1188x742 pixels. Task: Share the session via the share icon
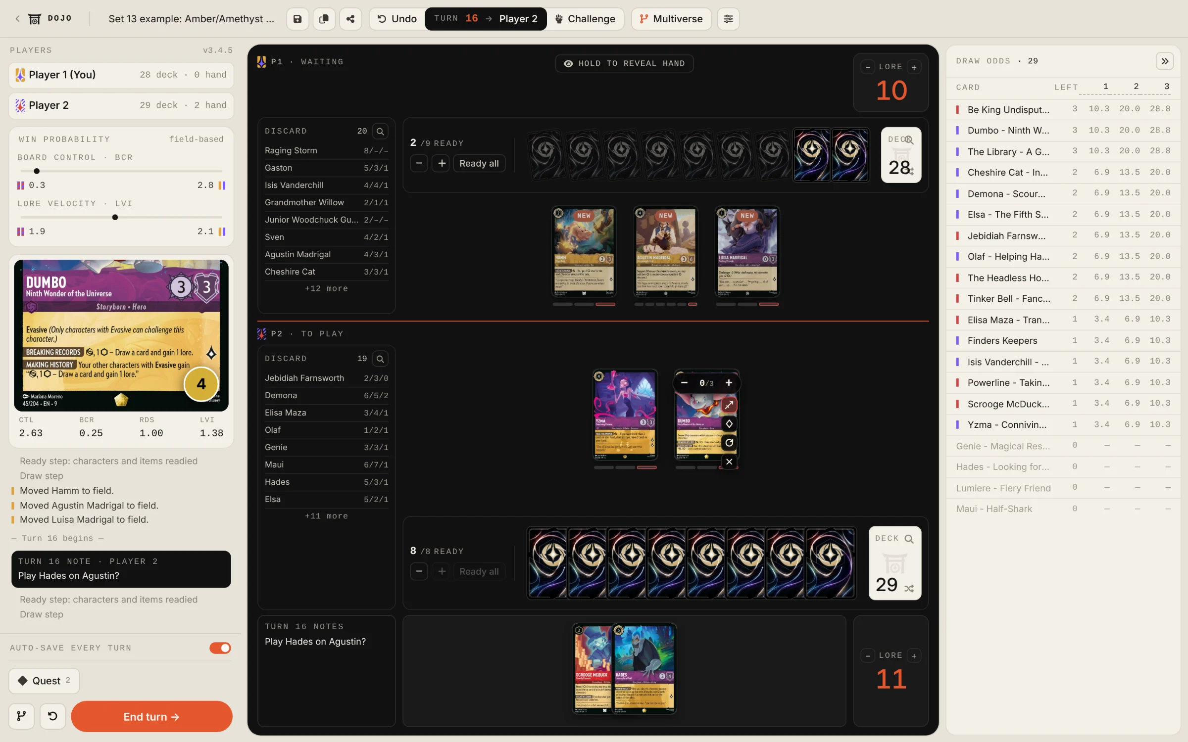(x=350, y=19)
